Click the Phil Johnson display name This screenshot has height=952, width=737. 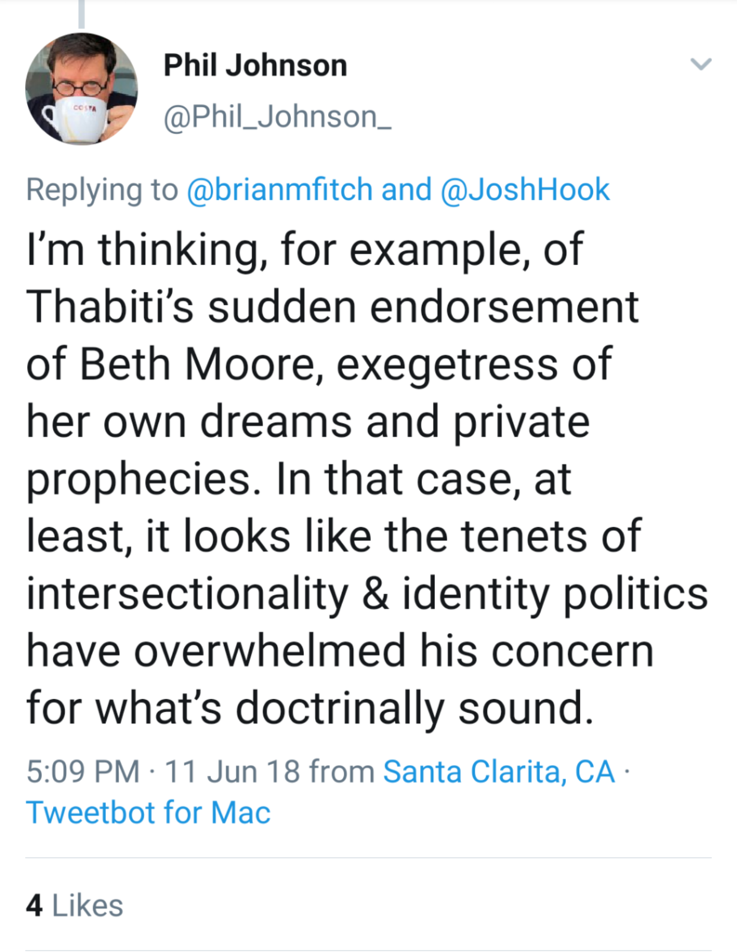pos(255,65)
